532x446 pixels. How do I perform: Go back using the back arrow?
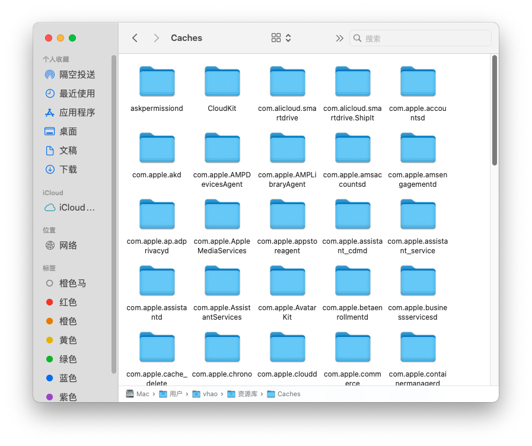coord(135,37)
